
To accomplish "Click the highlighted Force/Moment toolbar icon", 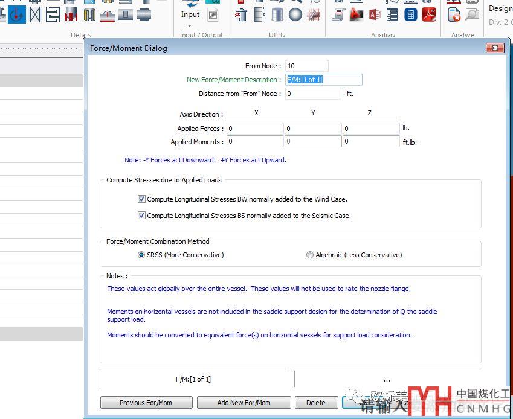I will [17, 14].
